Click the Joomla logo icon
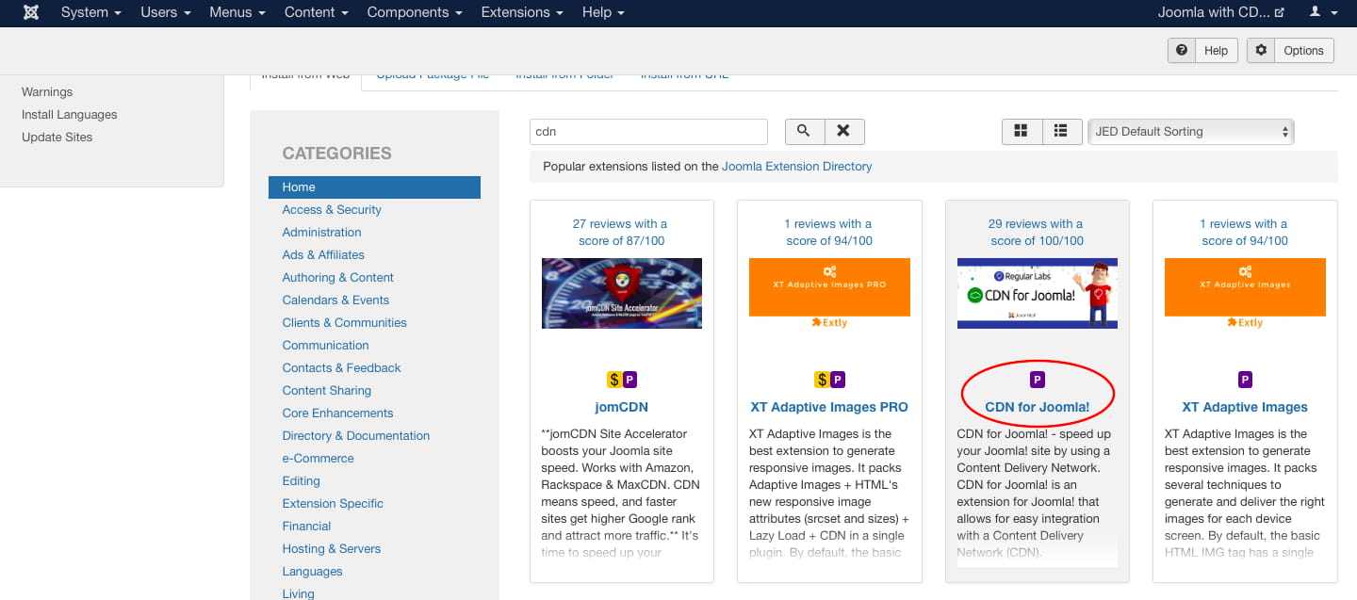The width and height of the screenshot is (1357, 600). point(31,12)
